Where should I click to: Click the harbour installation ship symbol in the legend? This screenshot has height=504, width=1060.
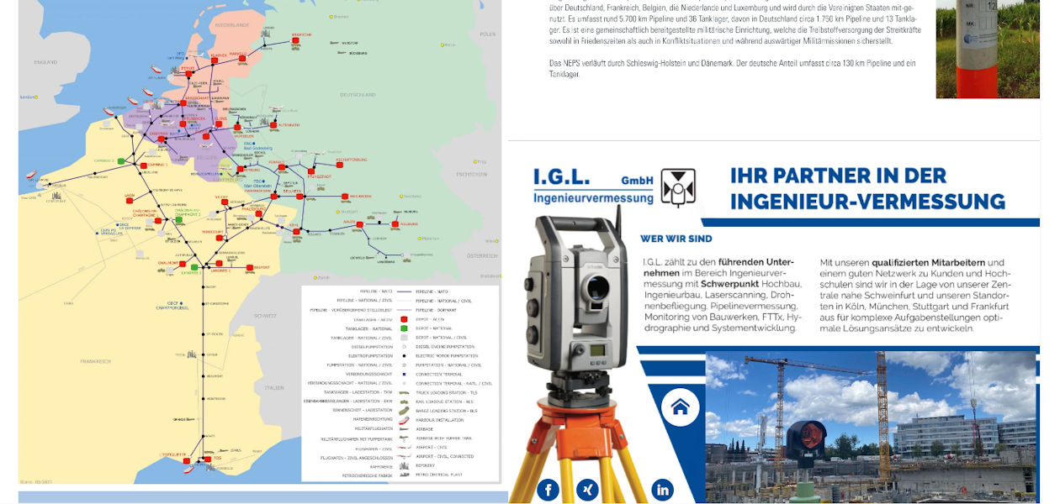tap(404, 418)
